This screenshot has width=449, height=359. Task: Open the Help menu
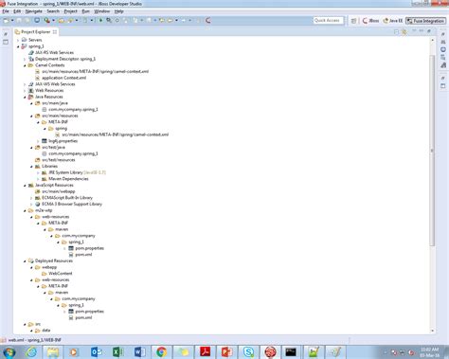[118, 11]
